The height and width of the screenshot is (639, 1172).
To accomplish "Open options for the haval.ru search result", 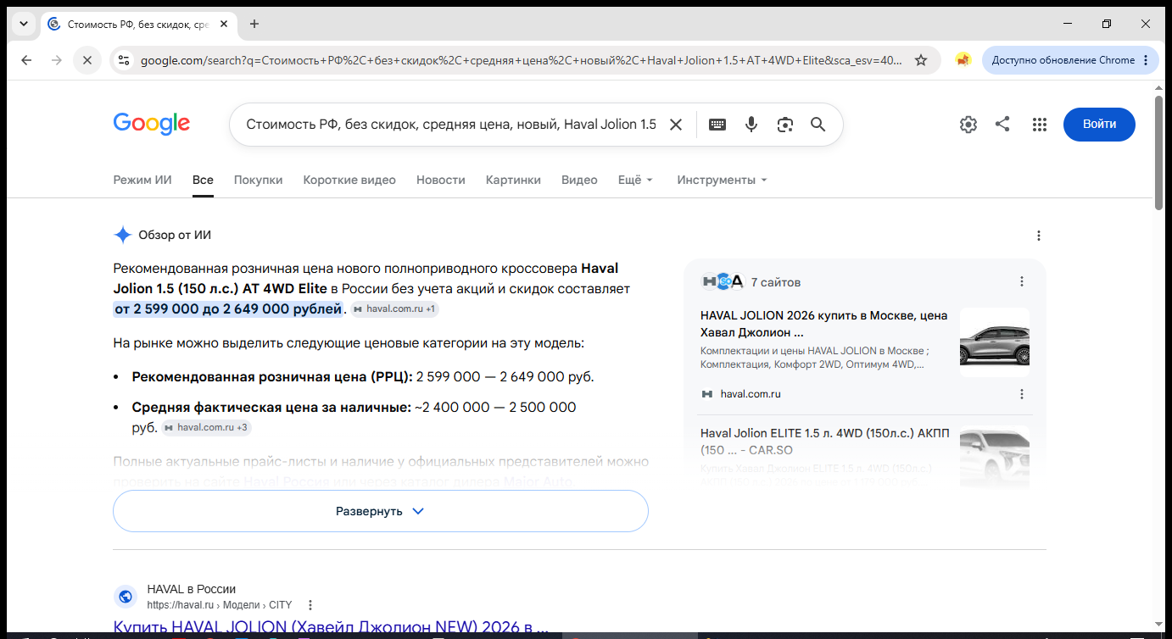I will pos(310,605).
